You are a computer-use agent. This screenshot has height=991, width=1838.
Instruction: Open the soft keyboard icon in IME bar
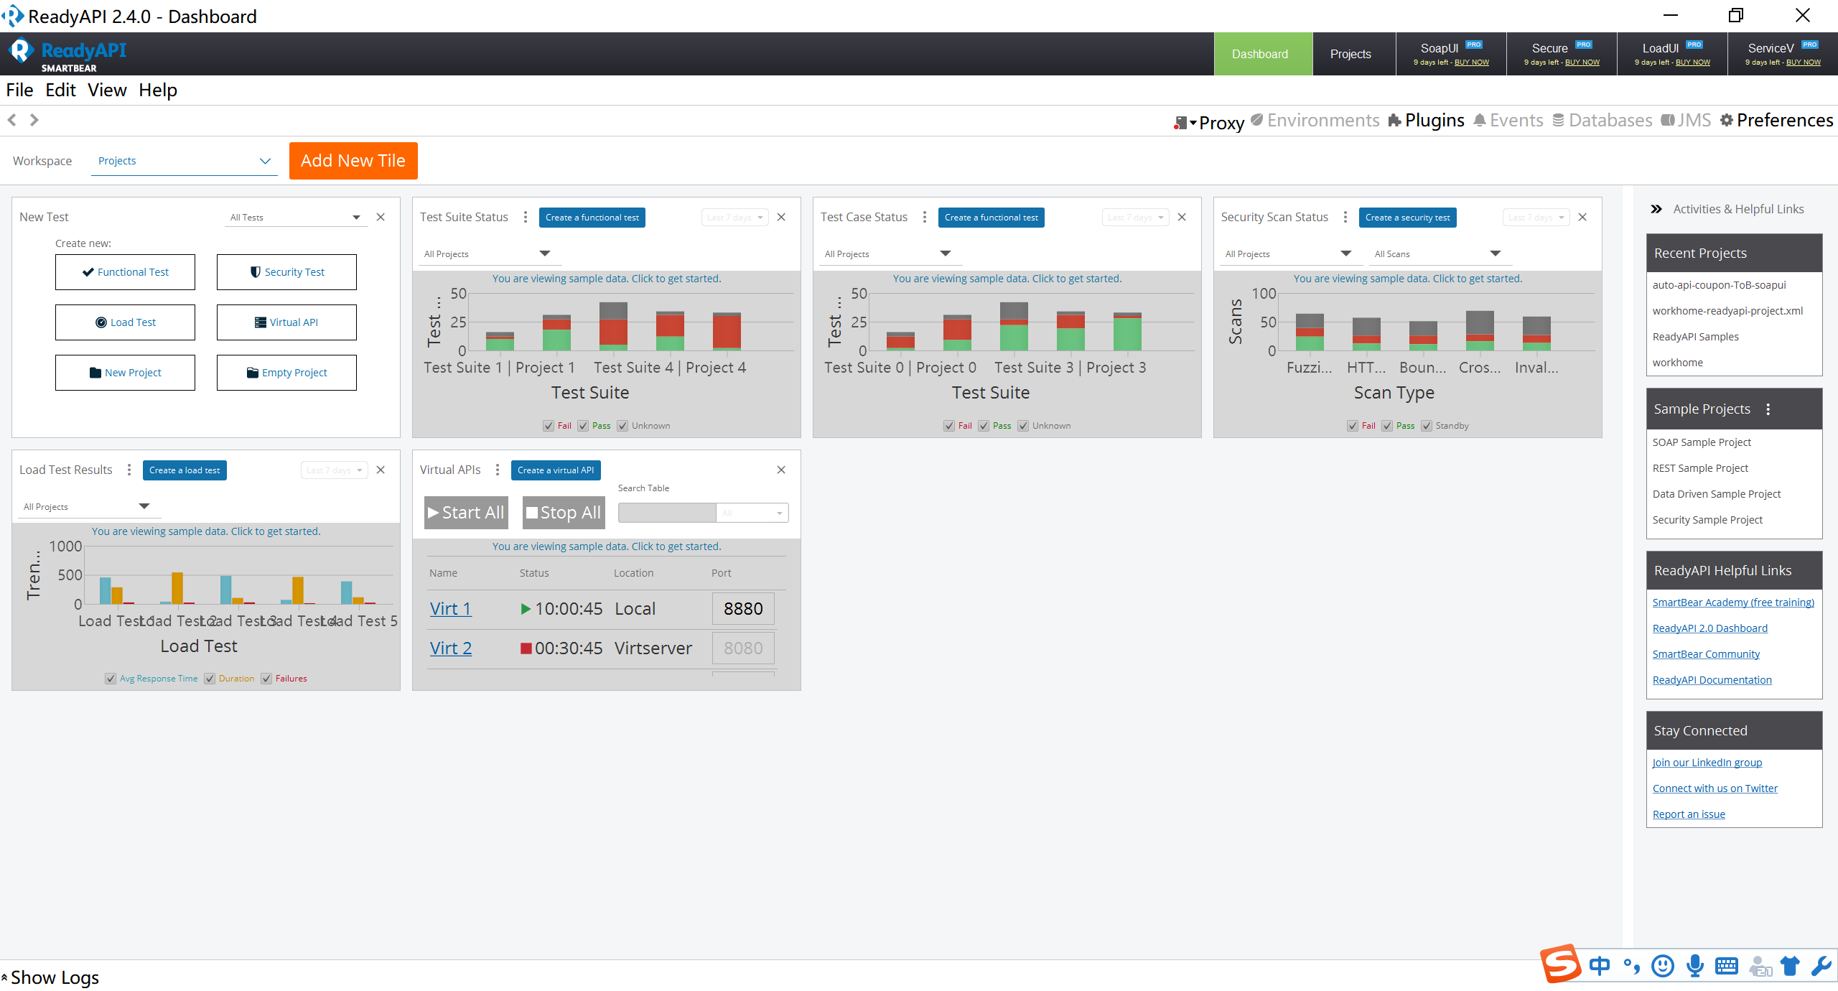click(x=1727, y=966)
